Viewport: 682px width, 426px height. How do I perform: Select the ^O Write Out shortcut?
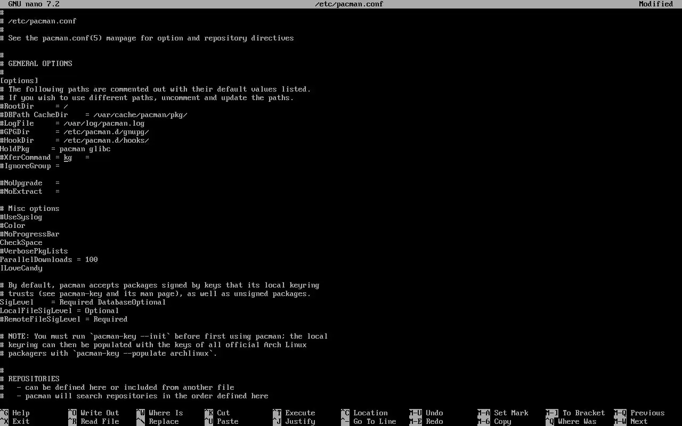pyautogui.click(x=94, y=413)
